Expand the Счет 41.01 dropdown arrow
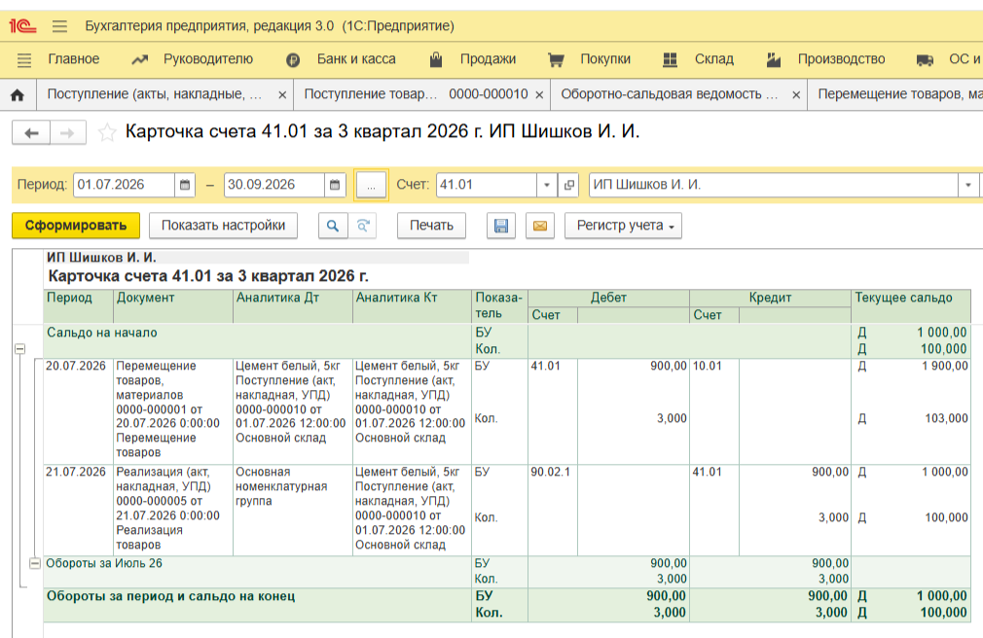This screenshot has height=638, width=983. coord(547,185)
